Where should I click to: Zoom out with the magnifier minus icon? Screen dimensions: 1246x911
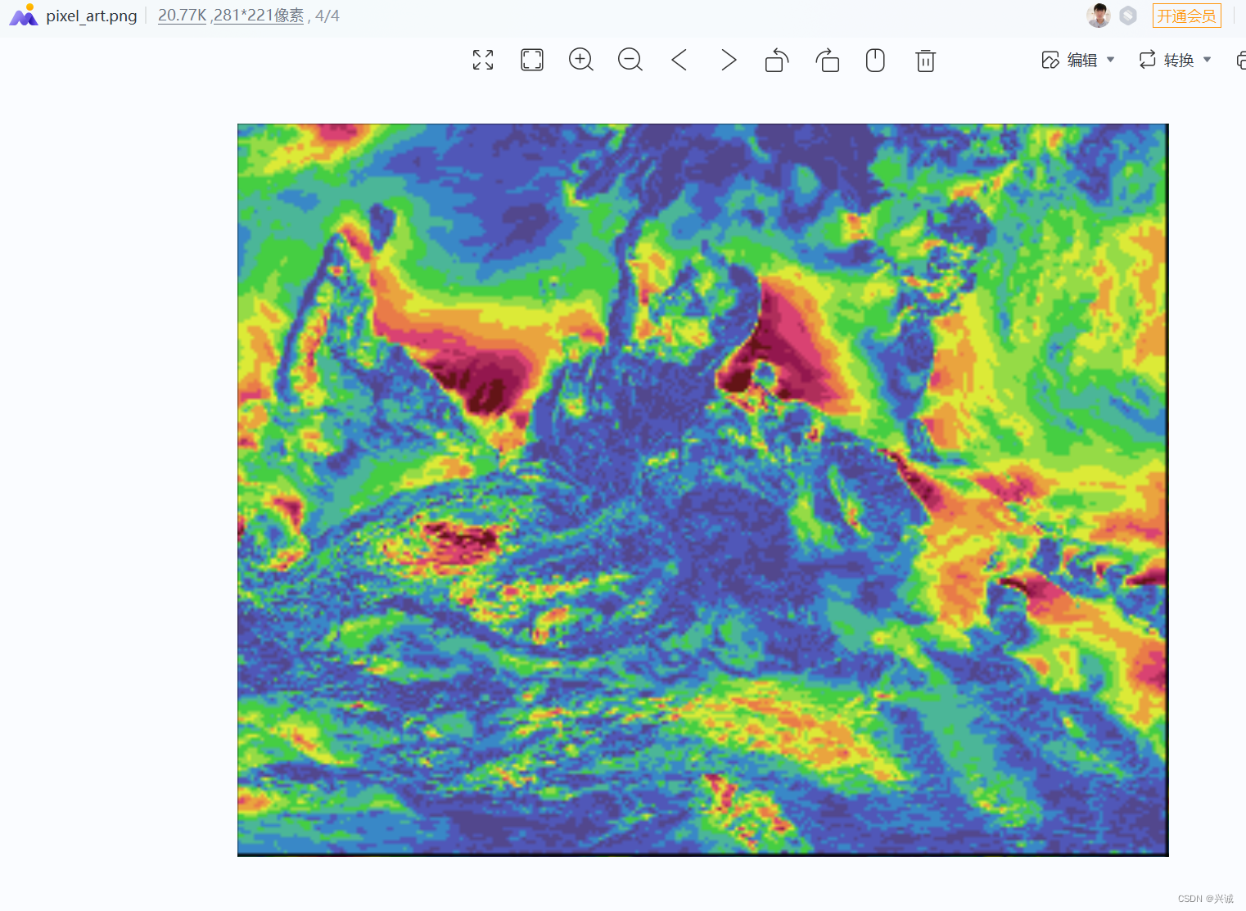pyautogui.click(x=630, y=60)
